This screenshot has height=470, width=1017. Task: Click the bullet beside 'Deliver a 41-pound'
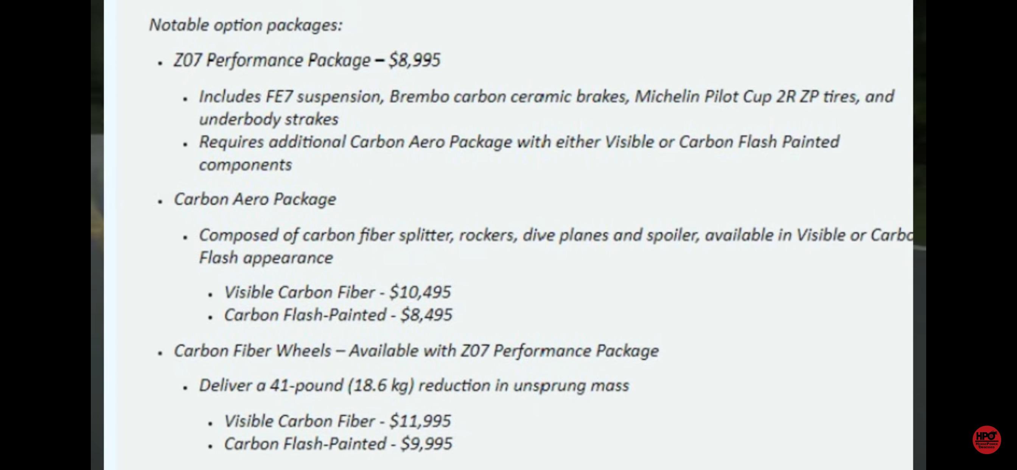click(185, 389)
